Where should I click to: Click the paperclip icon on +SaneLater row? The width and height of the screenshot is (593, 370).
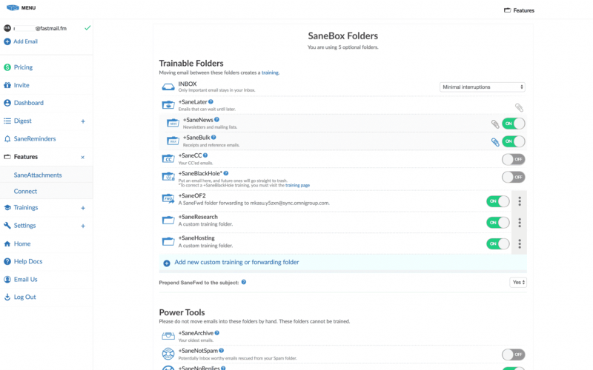pos(519,107)
